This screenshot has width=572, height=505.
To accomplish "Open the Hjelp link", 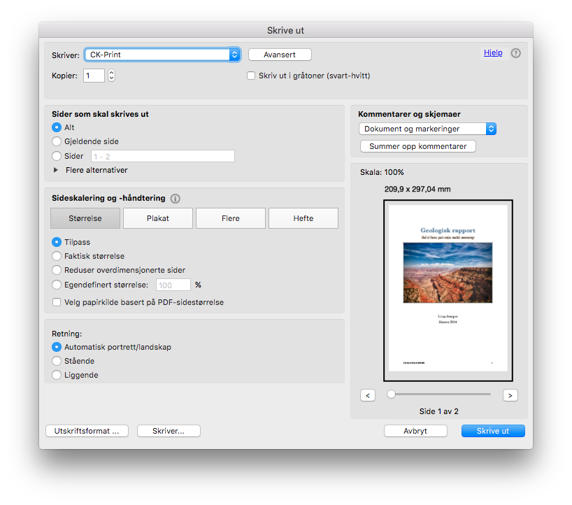I will [x=493, y=53].
